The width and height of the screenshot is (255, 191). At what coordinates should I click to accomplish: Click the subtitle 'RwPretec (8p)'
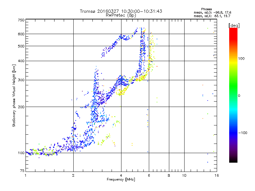click(x=121, y=15)
